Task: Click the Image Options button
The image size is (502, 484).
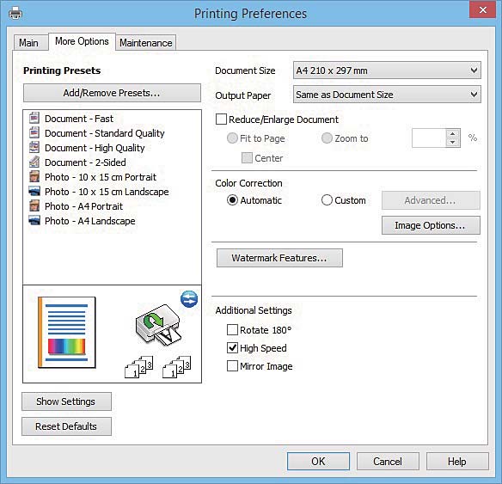Action: [x=431, y=225]
